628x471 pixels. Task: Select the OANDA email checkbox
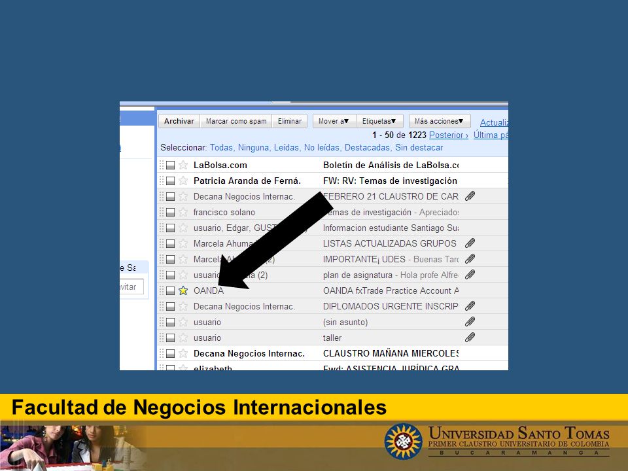[170, 290]
